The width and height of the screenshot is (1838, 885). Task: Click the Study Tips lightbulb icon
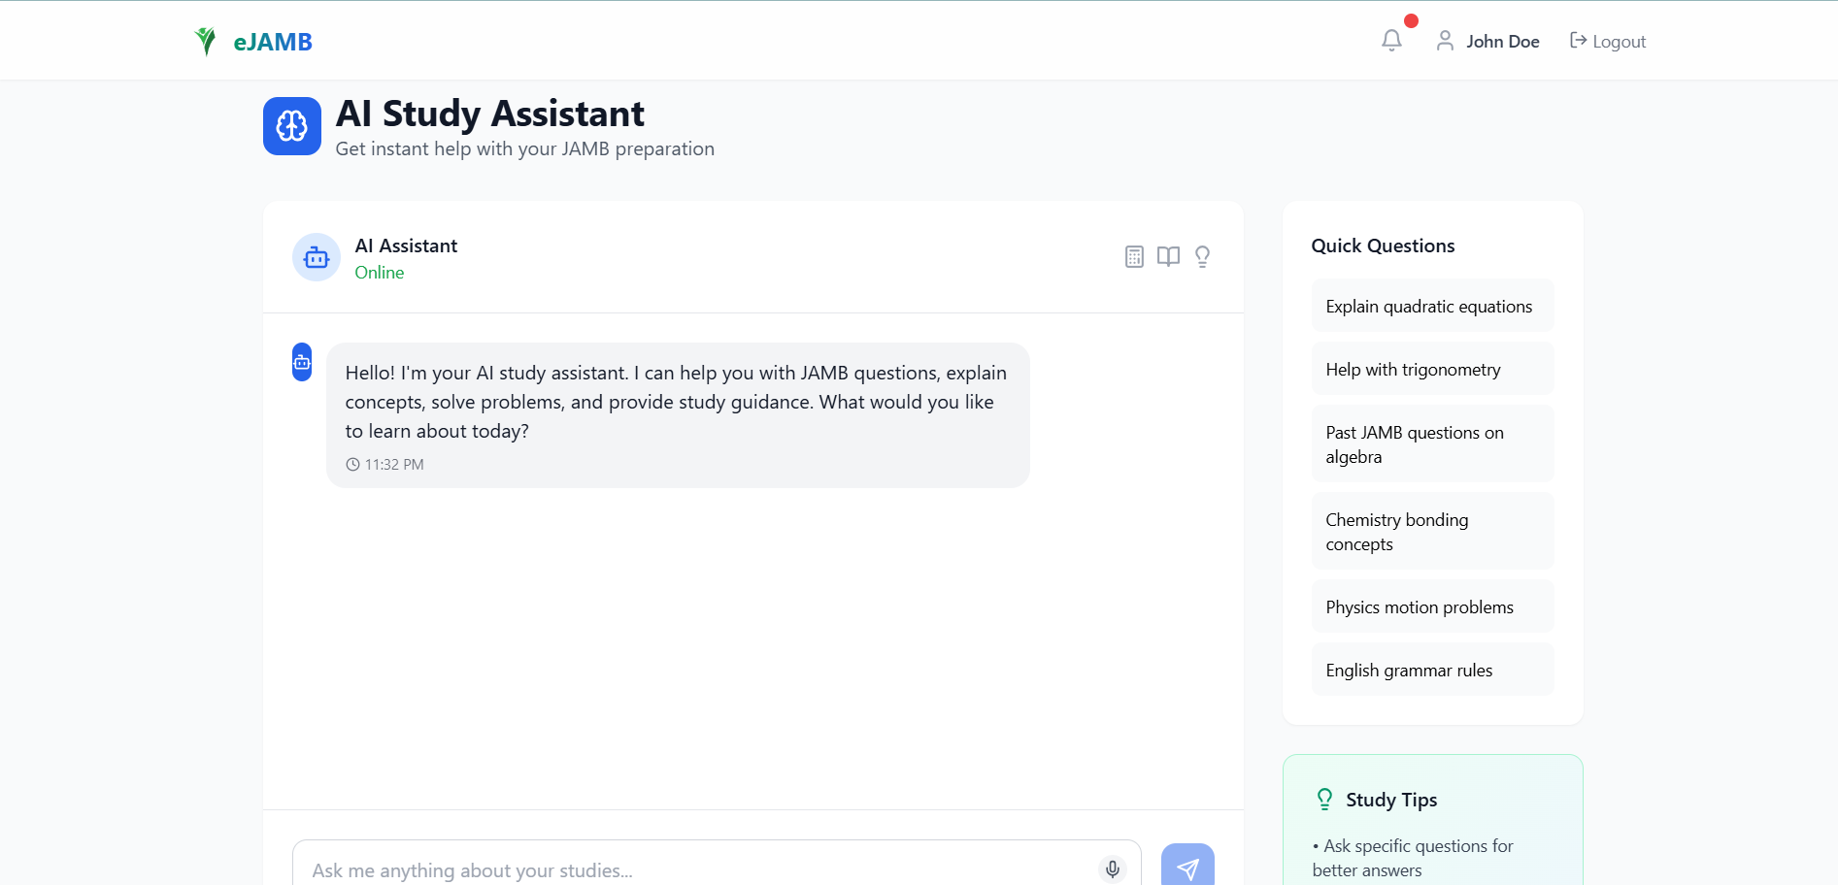pos(1324,800)
